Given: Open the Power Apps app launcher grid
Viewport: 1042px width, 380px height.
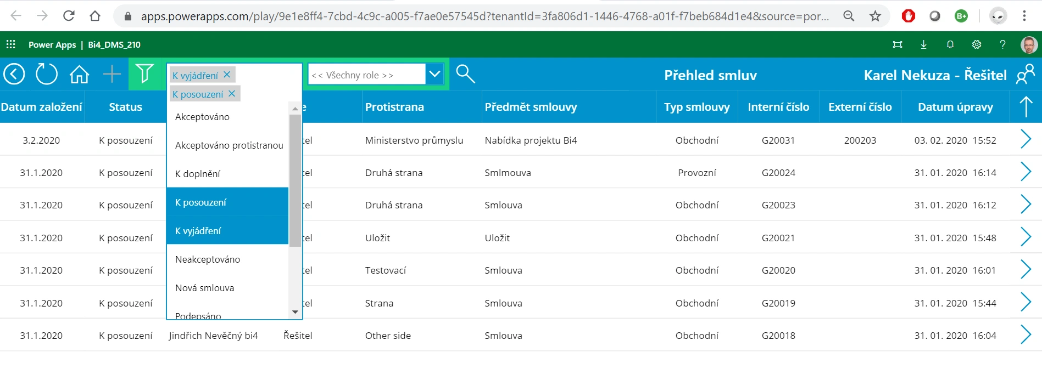Looking at the screenshot, I should coord(11,44).
